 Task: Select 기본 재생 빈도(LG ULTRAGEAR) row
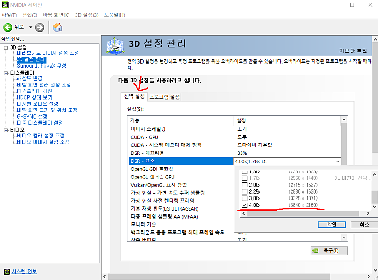coord(181,209)
